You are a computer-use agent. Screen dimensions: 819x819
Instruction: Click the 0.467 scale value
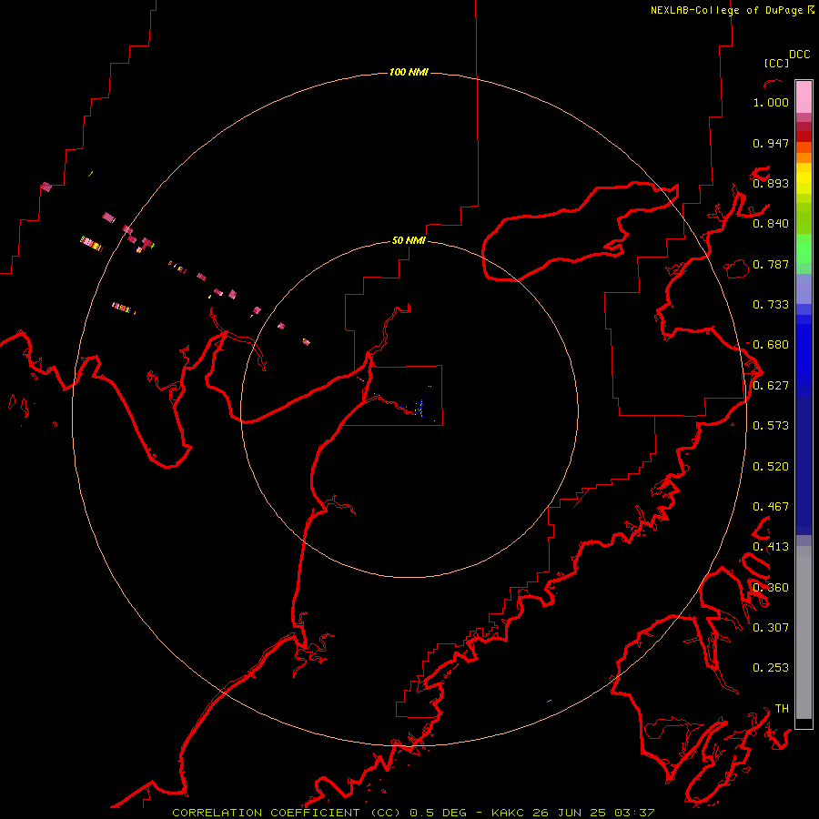[x=771, y=507]
